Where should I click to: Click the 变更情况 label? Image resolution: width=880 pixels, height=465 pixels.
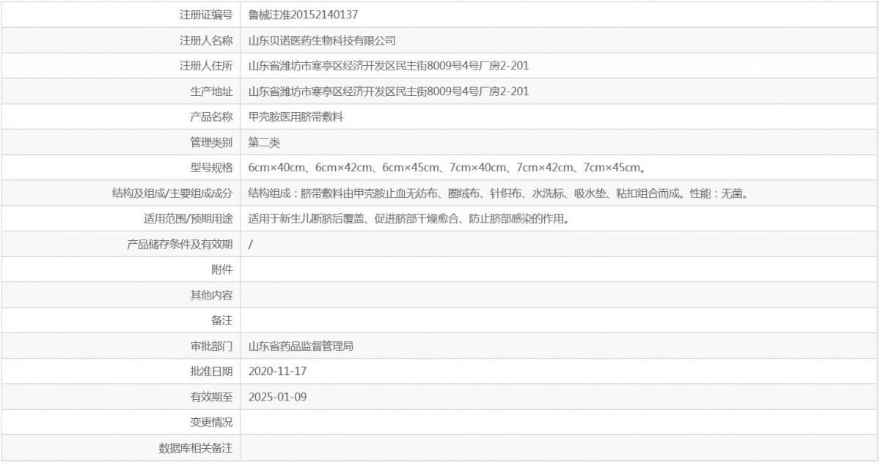coord(210,423)
